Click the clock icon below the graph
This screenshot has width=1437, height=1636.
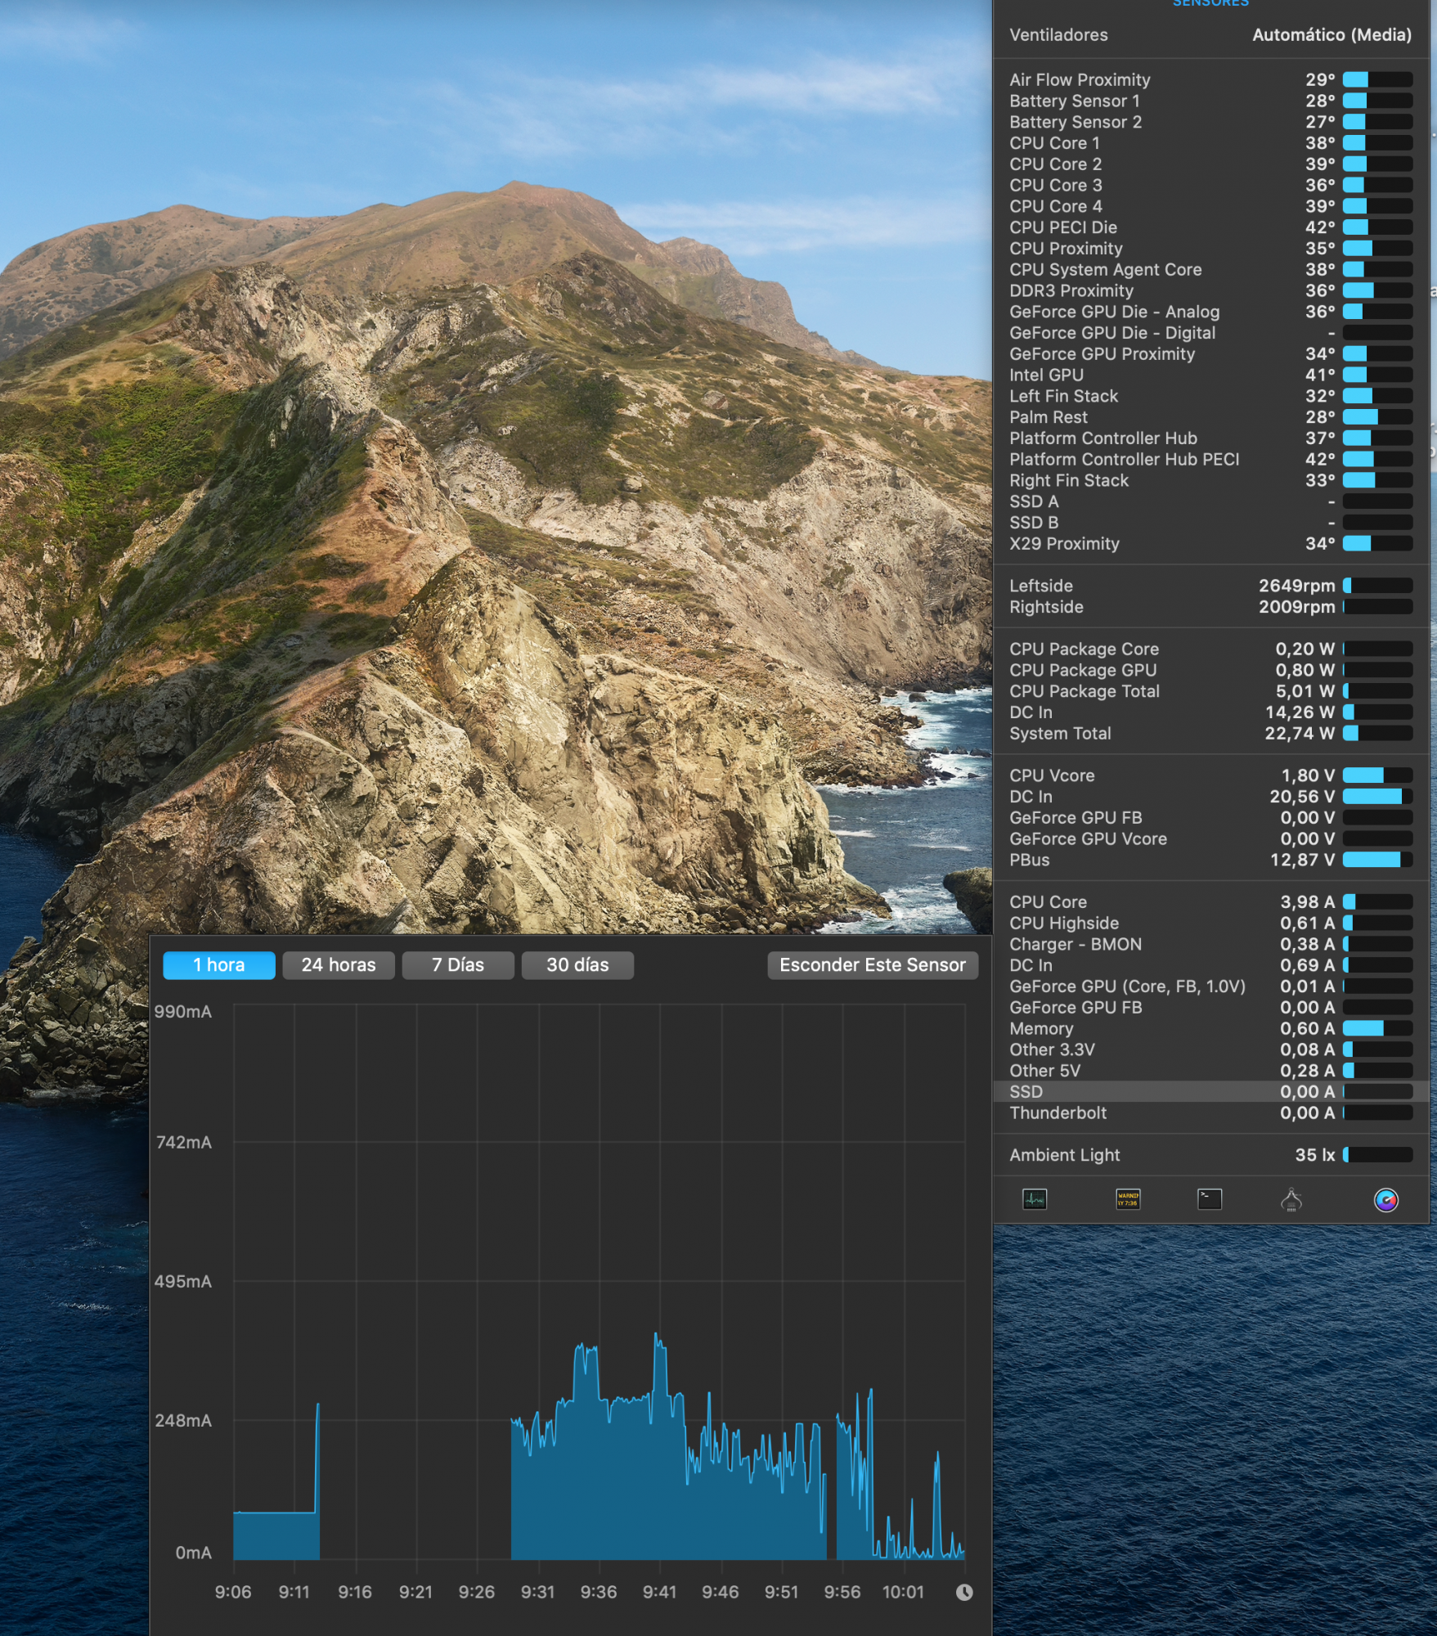964,1592
